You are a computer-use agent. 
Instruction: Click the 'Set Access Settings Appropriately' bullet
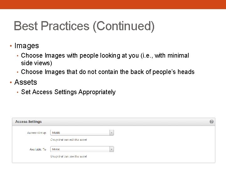68,92
